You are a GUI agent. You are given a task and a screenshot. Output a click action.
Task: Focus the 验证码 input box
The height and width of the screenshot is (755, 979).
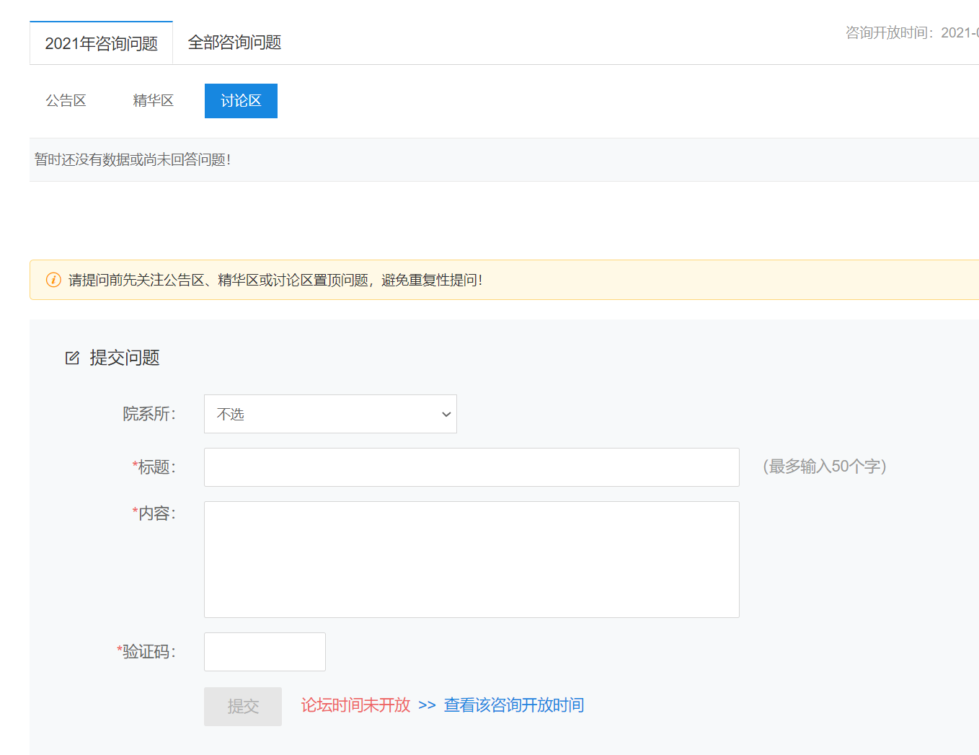(x=265, y=652)
